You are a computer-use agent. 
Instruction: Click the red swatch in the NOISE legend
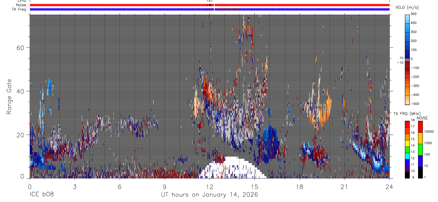[x=420, y=126]
